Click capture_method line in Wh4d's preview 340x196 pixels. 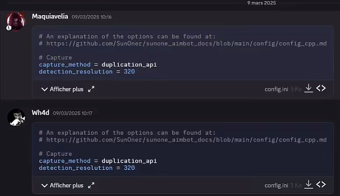98,161
